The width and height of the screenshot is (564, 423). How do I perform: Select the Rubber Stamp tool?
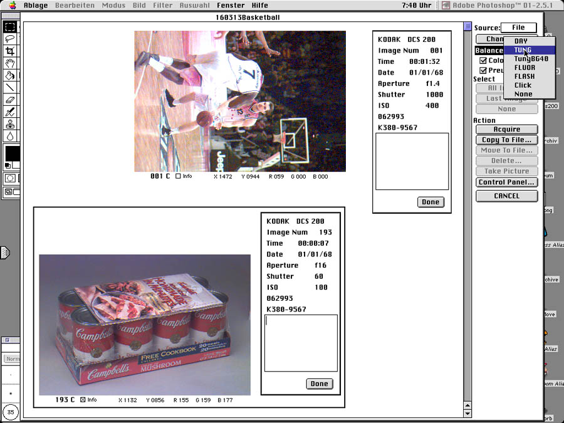pos(10,124)
